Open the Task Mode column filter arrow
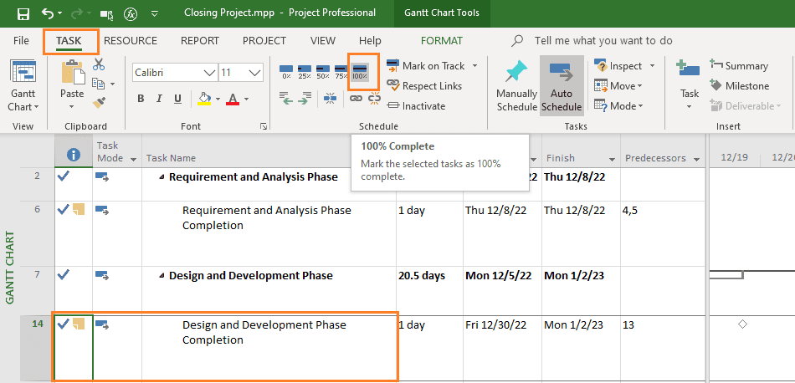This screenshot has width=795, height=383. (x=134, y=159)
